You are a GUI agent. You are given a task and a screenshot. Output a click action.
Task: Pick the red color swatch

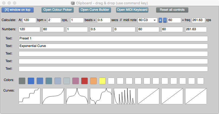point(84,81)
